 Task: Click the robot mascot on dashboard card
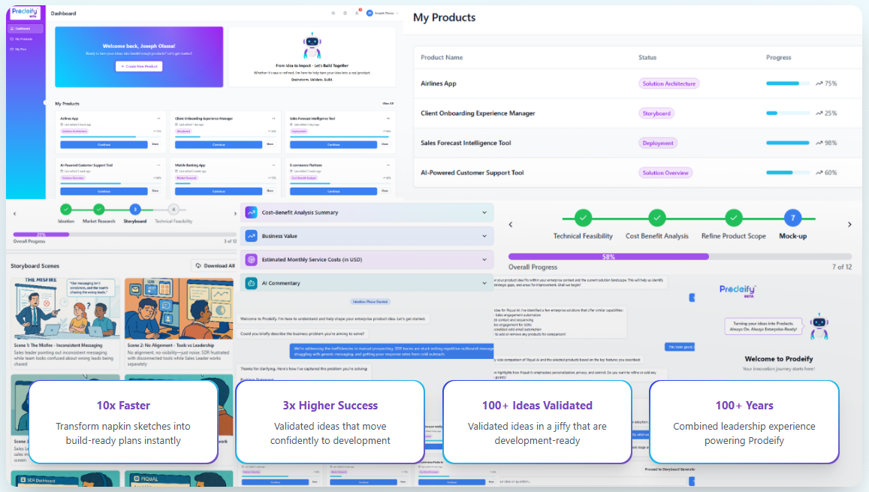[312, 46]
